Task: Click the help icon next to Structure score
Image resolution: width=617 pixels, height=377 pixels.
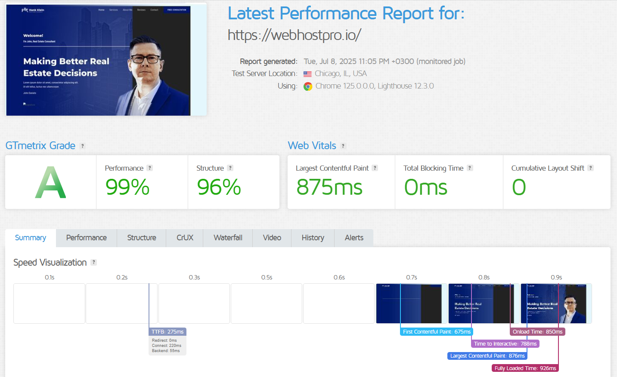Action: [230, 168]
